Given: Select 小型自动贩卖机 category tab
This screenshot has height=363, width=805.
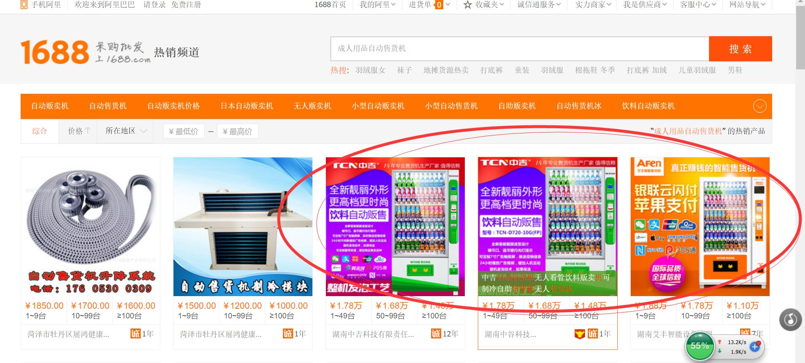Looking at the screenshot, I should [378, 106].
